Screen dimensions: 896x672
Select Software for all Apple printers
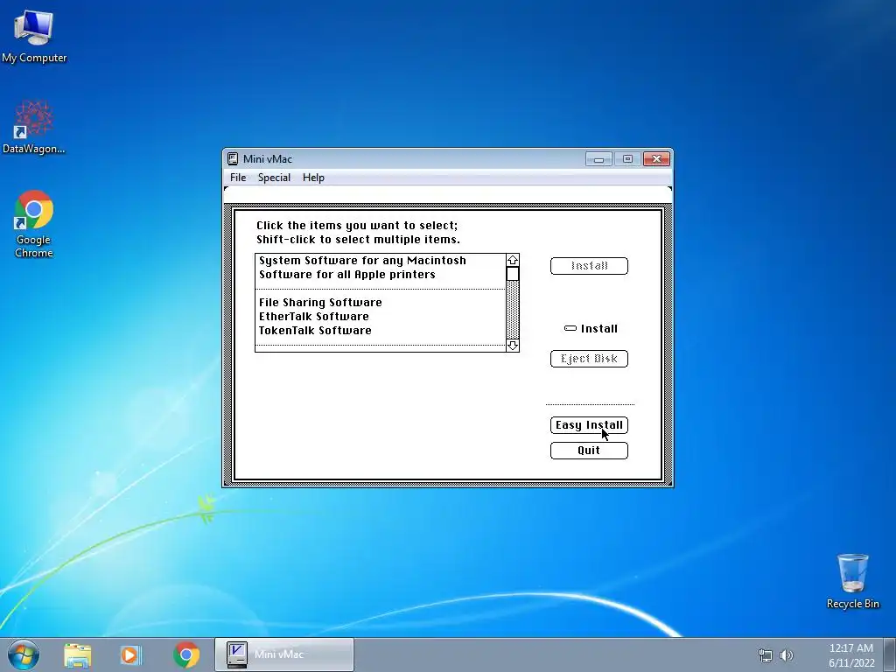click(380, 274)
